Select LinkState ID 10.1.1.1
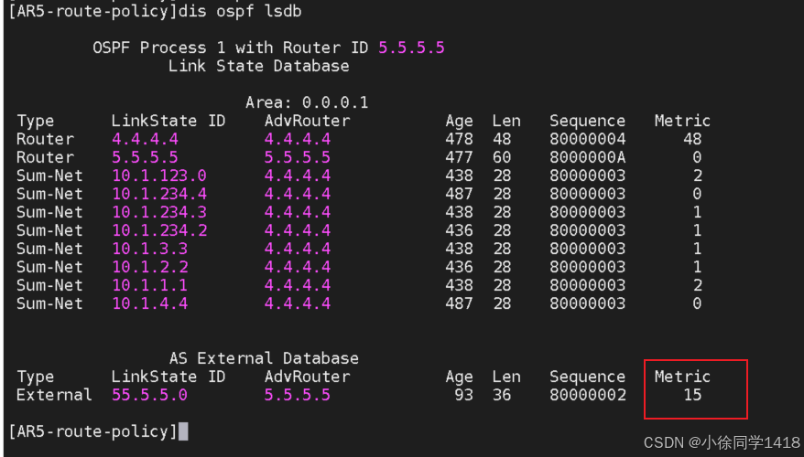804x457 pixels. (x=150, y=285)
